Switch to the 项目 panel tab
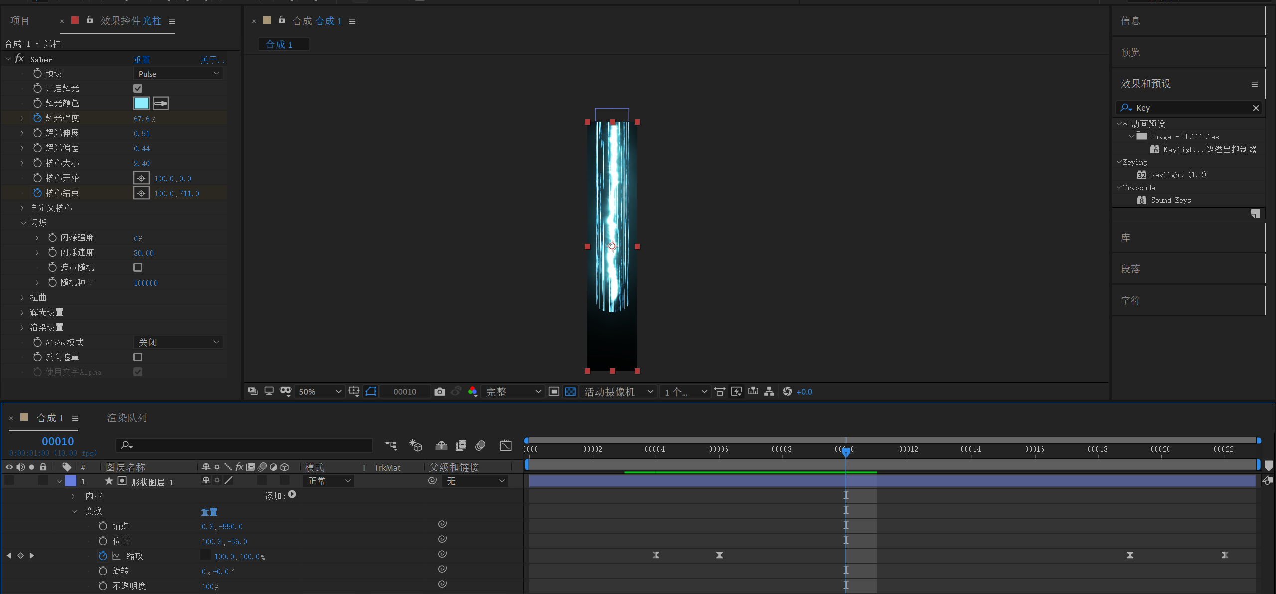The height and width of the screenshot is (594, 1276). tap(20, 21)
